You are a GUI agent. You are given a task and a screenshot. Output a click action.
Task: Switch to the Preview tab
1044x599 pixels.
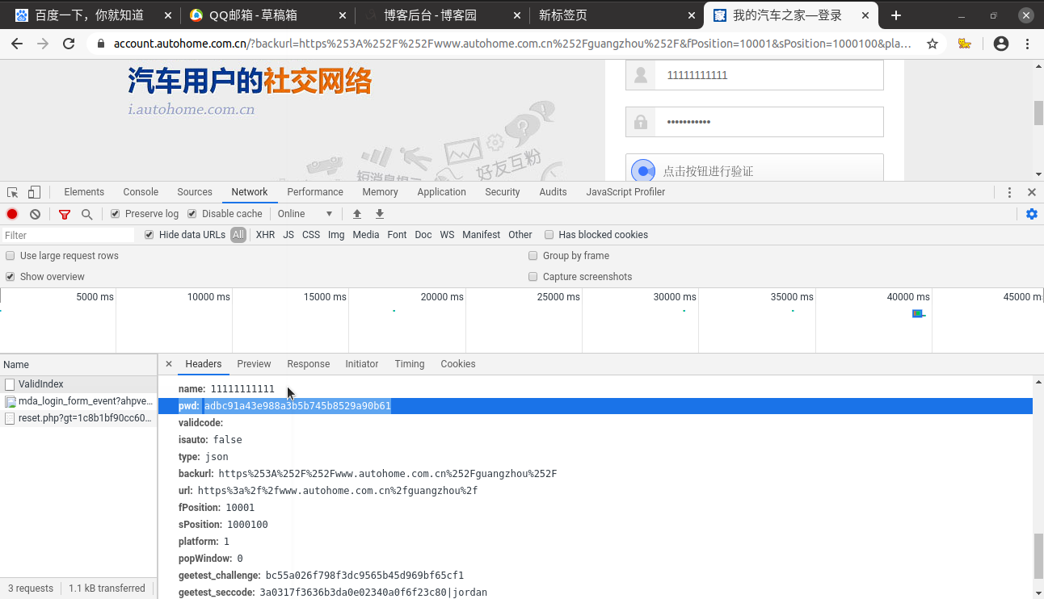tap(254, 364)
